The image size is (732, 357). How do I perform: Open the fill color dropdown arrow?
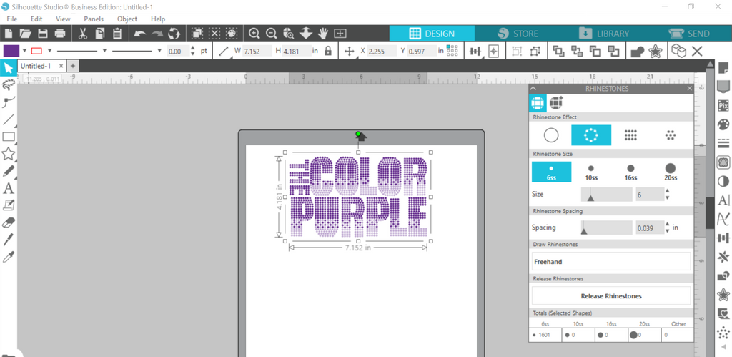tap(24, 51)
